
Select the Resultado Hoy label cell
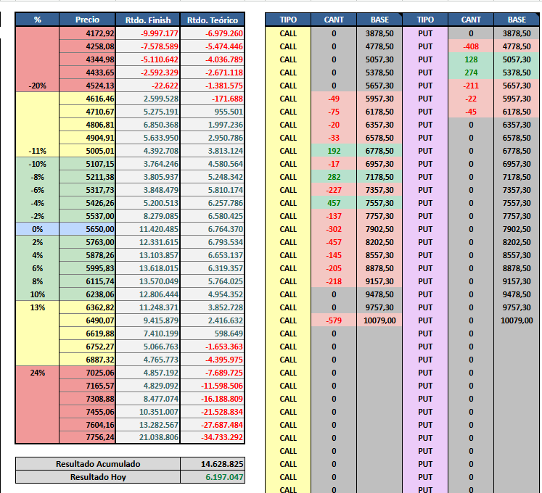tap(98, 477)
